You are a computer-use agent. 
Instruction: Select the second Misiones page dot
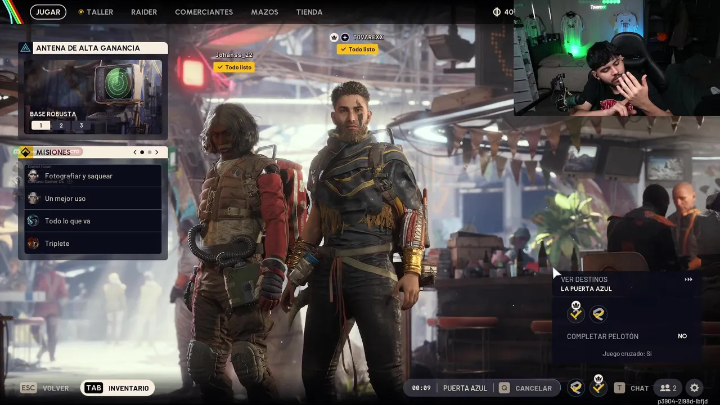[150, 152]
